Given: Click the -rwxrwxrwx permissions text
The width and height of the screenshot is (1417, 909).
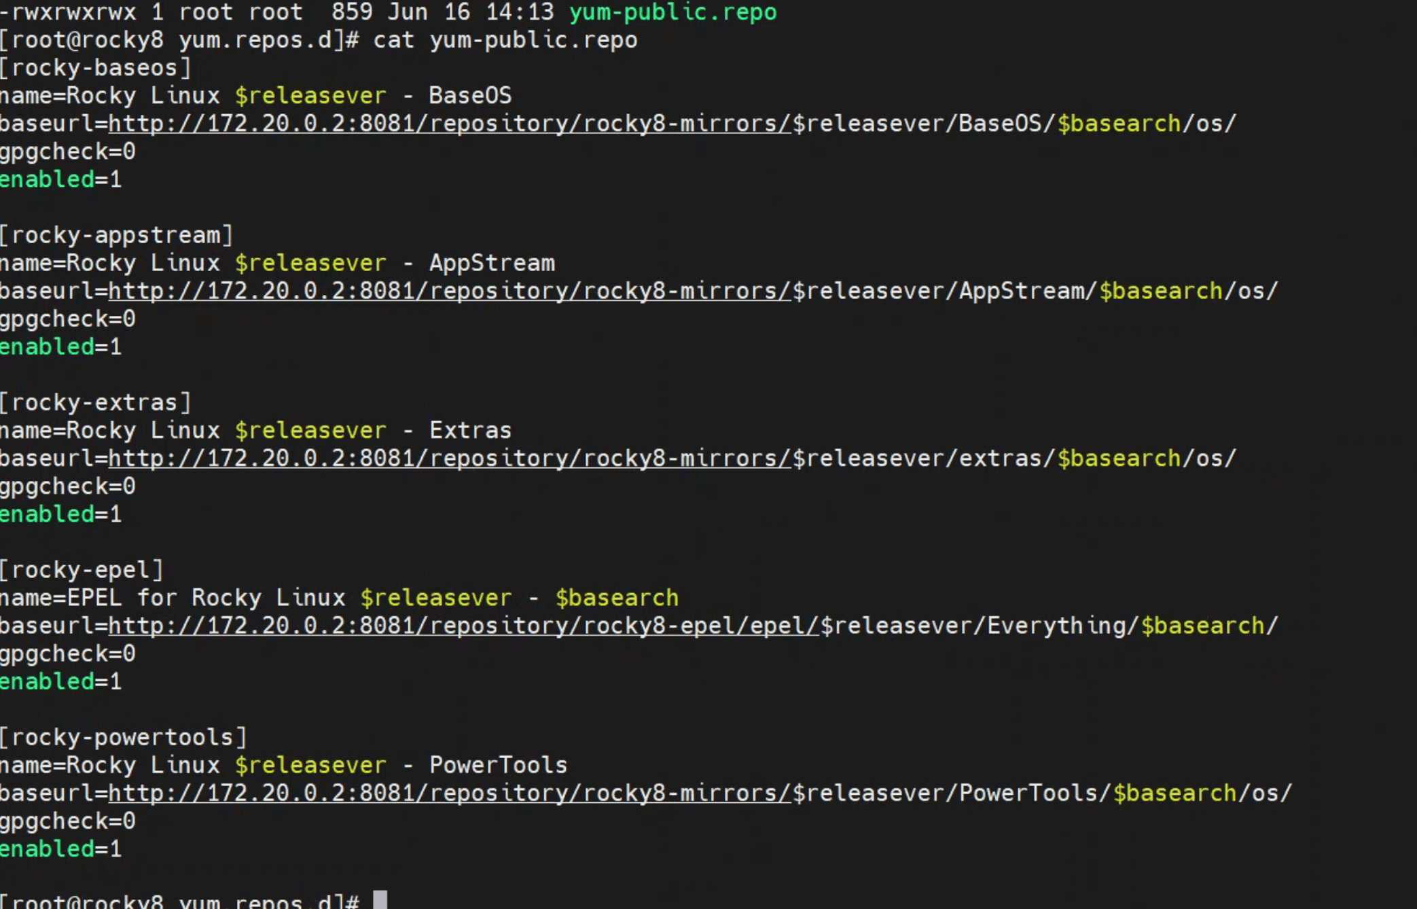Looking at the screenshot, I should (68, 12).
